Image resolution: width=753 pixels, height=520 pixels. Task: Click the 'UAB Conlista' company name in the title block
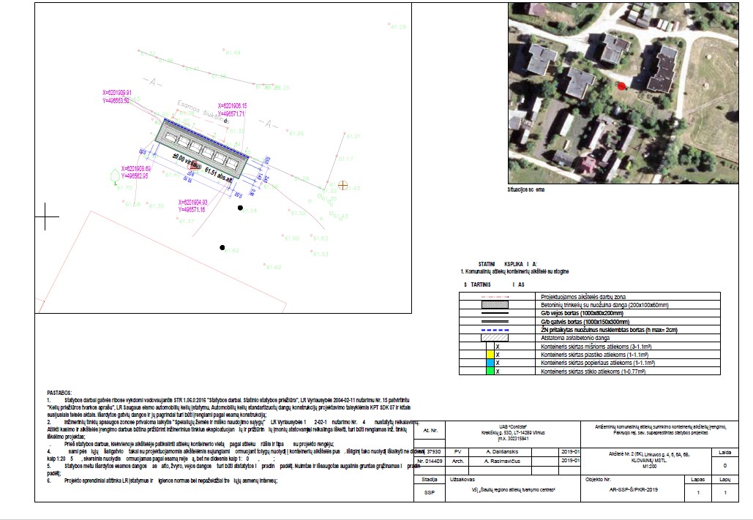513,426
